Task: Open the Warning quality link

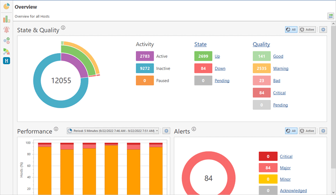Action: [280, 68]
